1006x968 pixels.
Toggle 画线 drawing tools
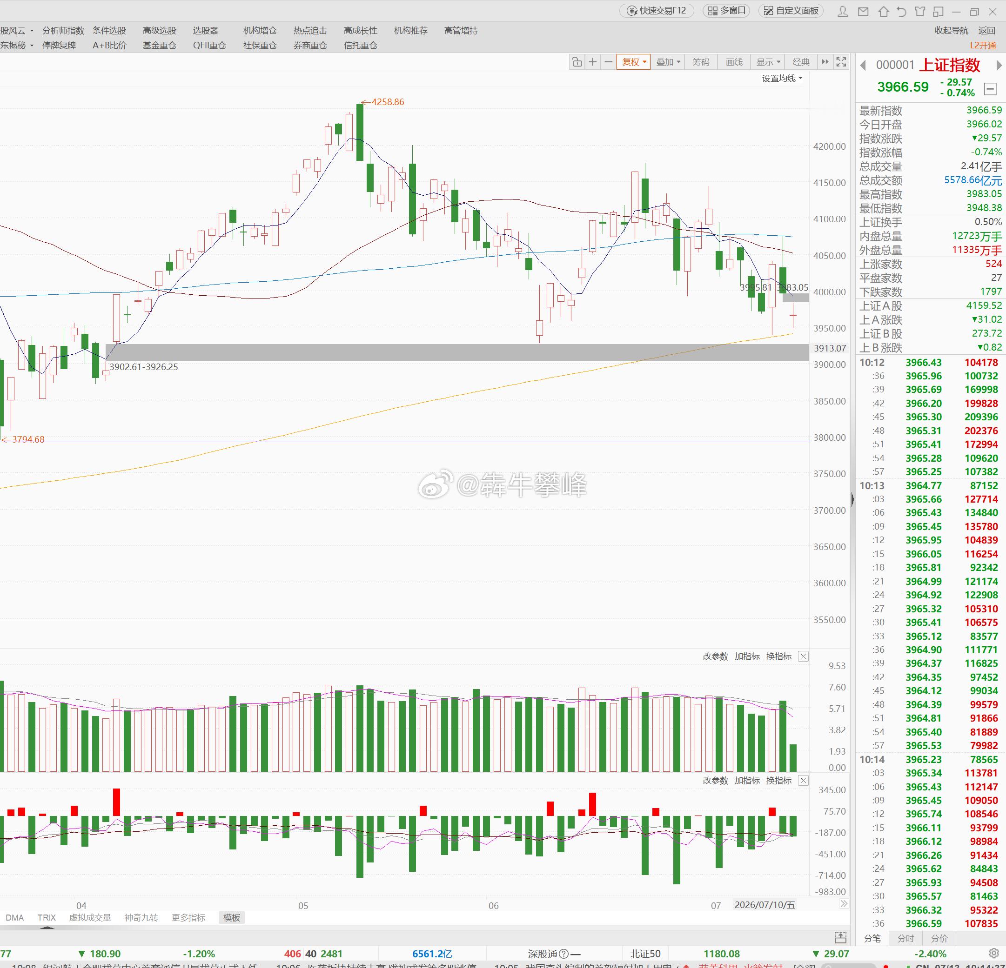click(734, 62)
